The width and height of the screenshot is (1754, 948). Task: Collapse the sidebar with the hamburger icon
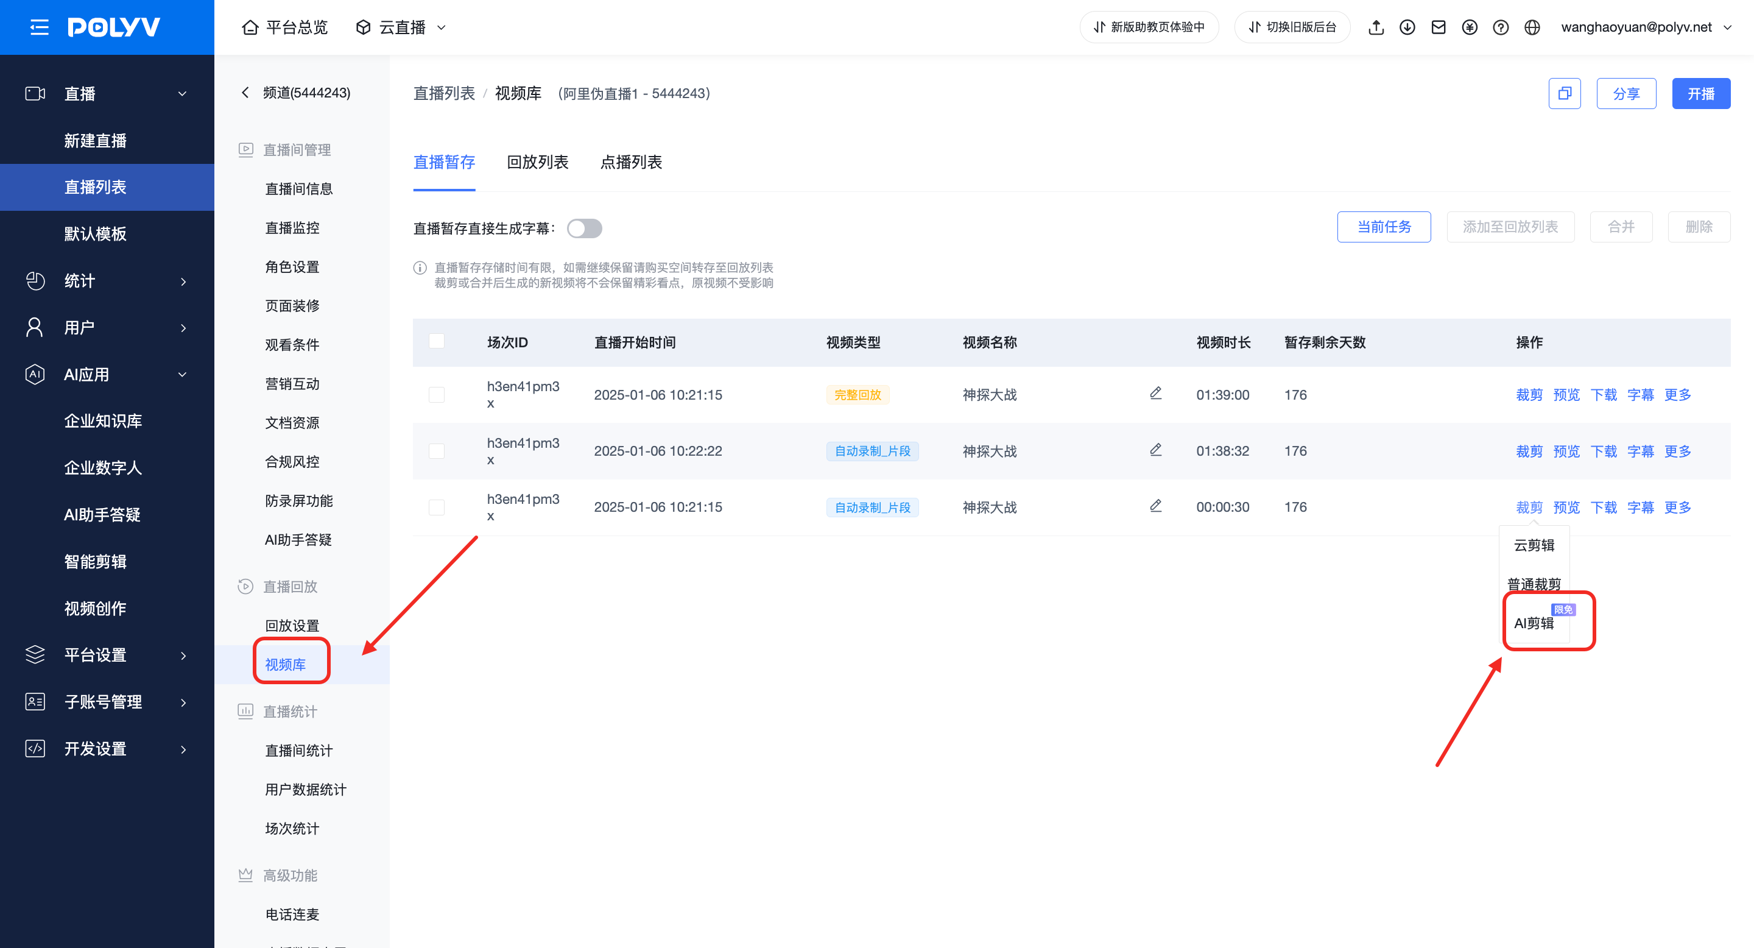[40, 27]
